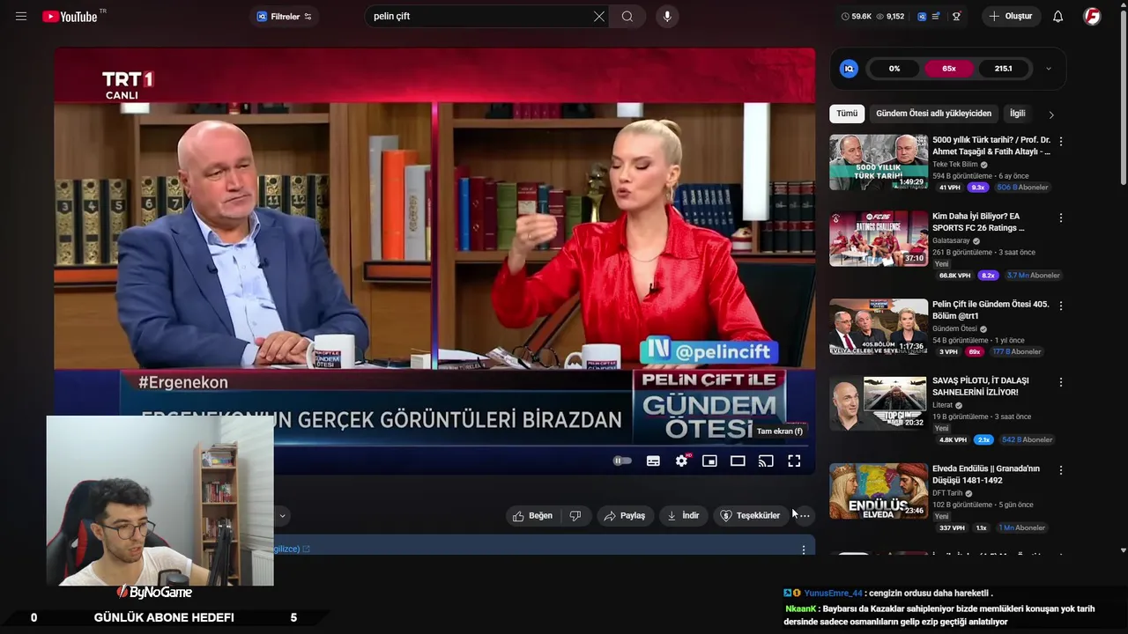Open more actions menu beside Teşekkürler
Screen dimensions: 1128x634
[x=804, y=516]
